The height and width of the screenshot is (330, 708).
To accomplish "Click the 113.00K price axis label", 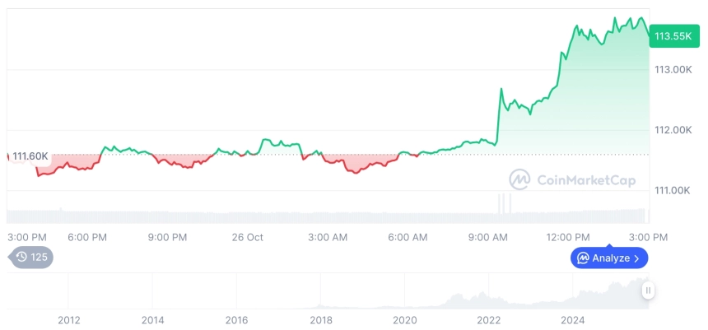I will tap(672, 70).
